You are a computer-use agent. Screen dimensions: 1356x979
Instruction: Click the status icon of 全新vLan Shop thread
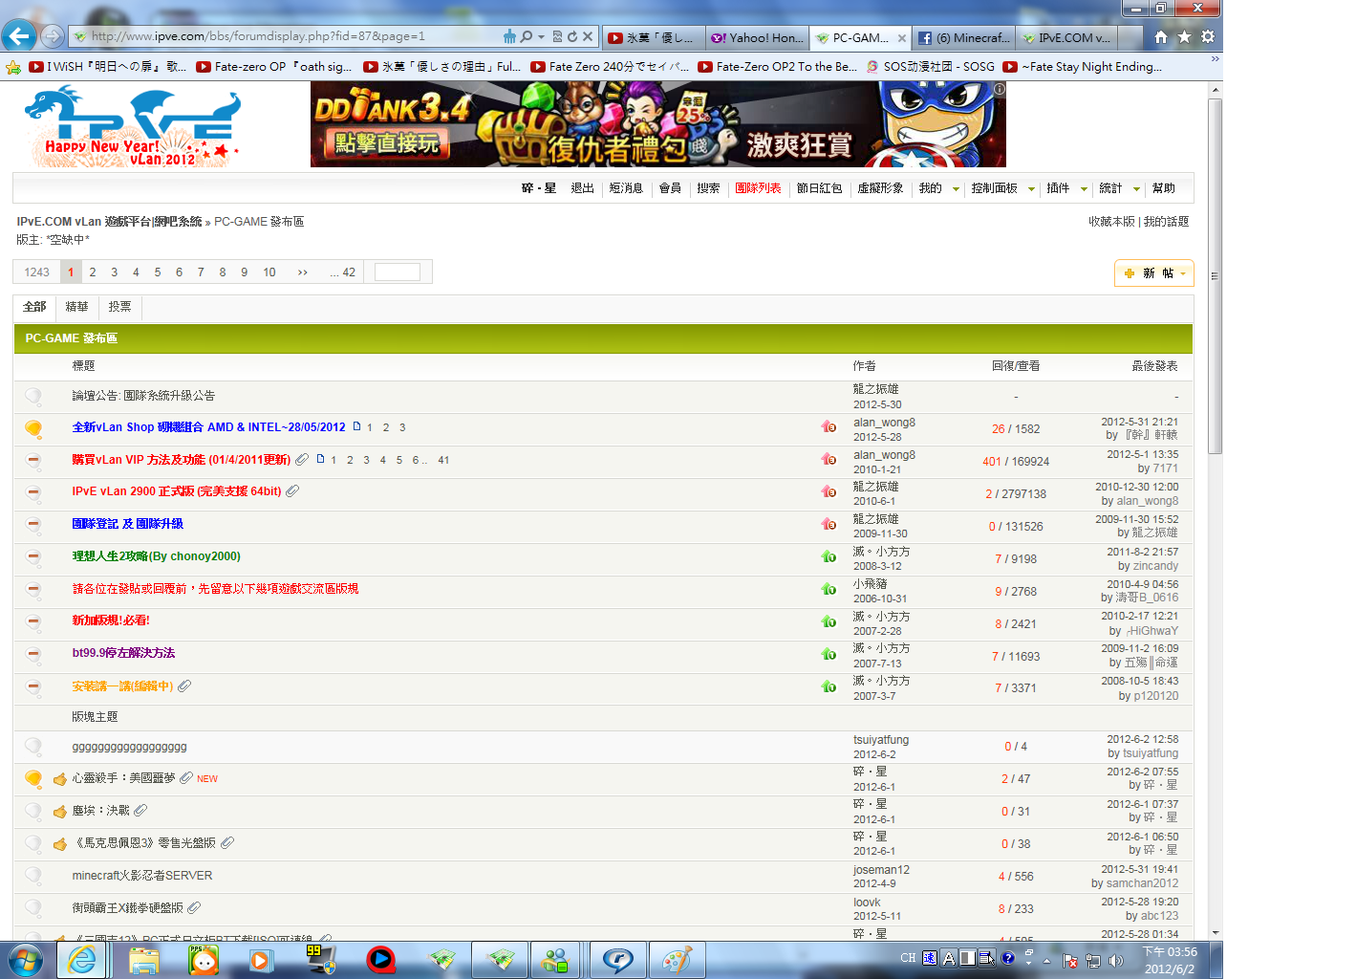(x=33, y=428)
